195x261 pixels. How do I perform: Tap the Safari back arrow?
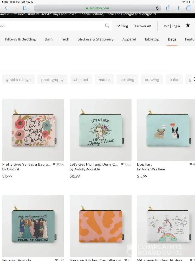[x=6, y=8]
